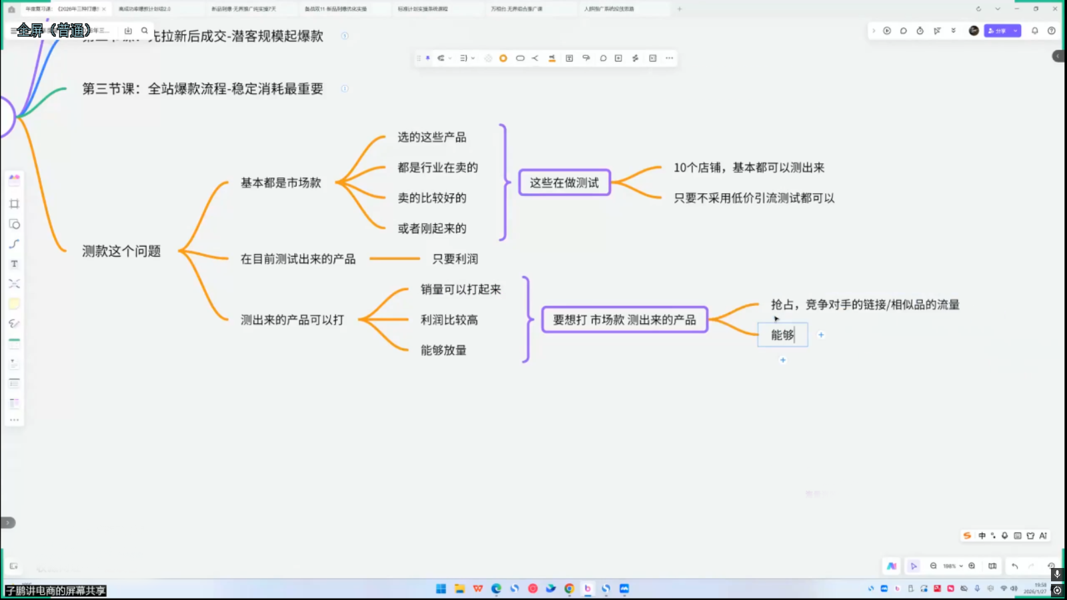Pick the orange node color circle
Image resolution: width=1067 pixels, height=600 pixels.
pos(503,58)
